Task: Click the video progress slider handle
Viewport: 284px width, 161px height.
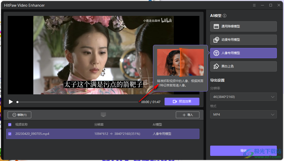Action: tap(17, 102)
